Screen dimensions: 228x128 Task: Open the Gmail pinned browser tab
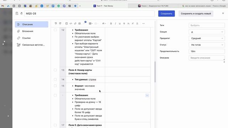[x=2, y=6]
